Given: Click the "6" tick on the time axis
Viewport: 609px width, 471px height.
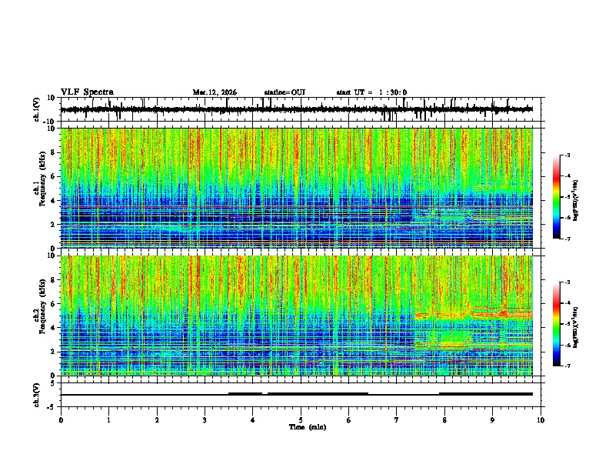Looking at the screenshot, I should 349,420.
